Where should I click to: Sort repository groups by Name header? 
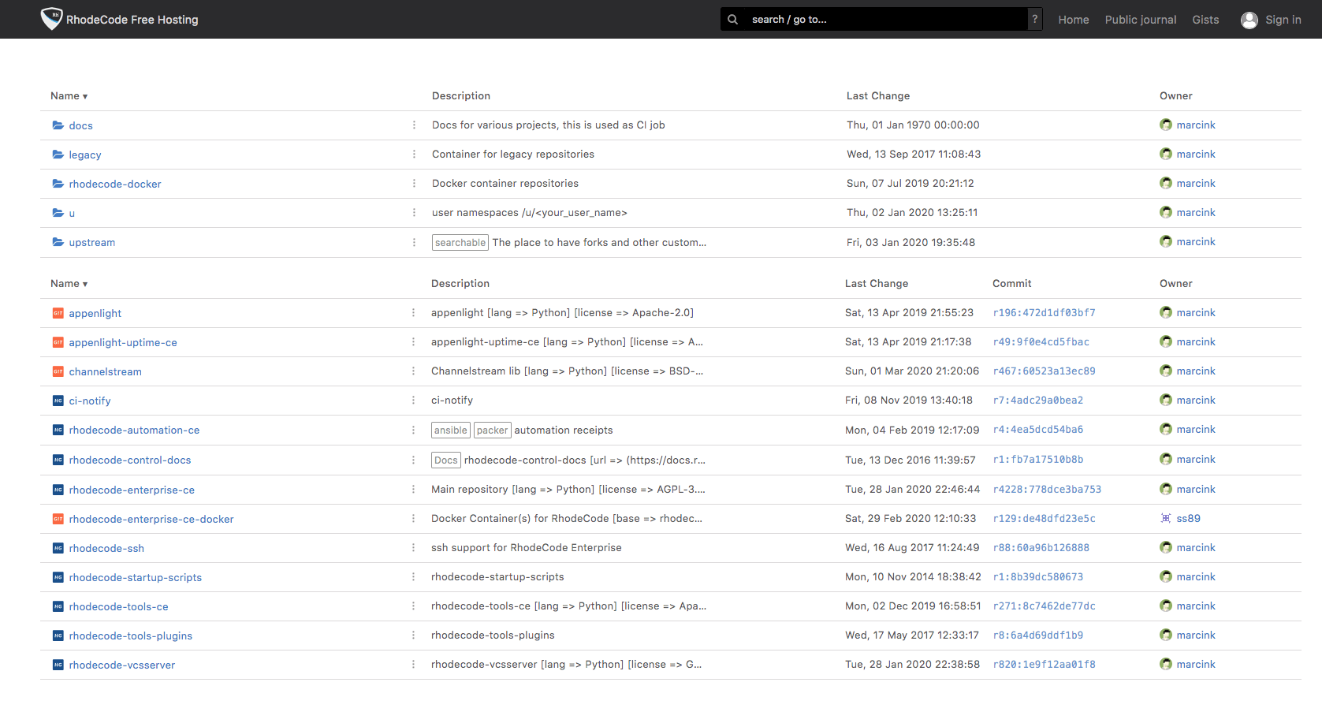[69, 96]
